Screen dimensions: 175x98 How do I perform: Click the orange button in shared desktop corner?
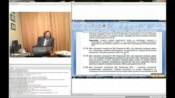pyautogui.click(x=158, y=76)
